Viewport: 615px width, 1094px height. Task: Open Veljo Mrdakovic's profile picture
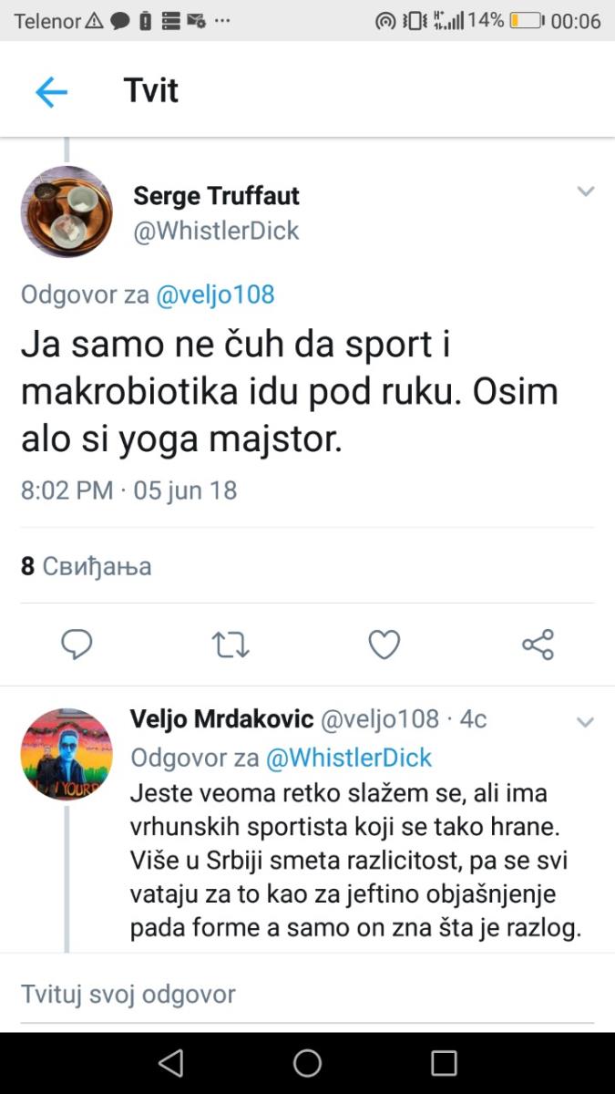click(x=67, y=754)
